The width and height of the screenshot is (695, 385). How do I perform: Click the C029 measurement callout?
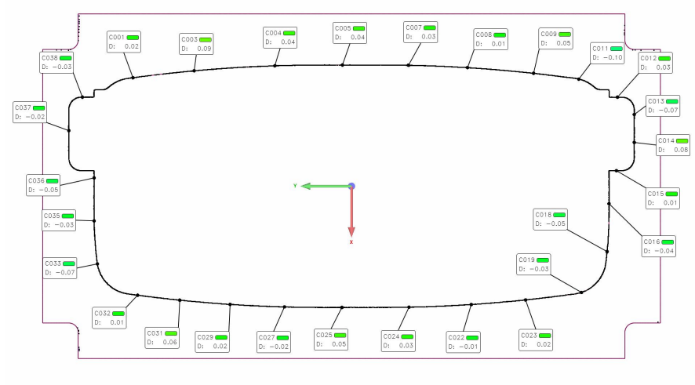click(212, 341)
